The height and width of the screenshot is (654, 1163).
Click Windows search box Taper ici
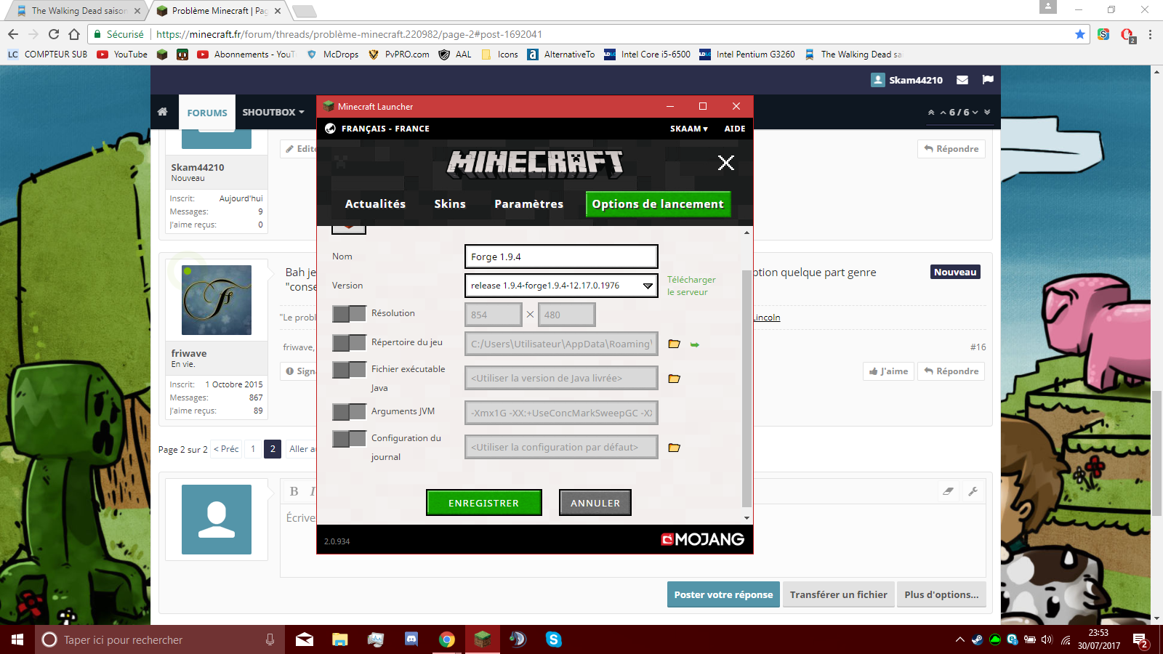point(160,639)
